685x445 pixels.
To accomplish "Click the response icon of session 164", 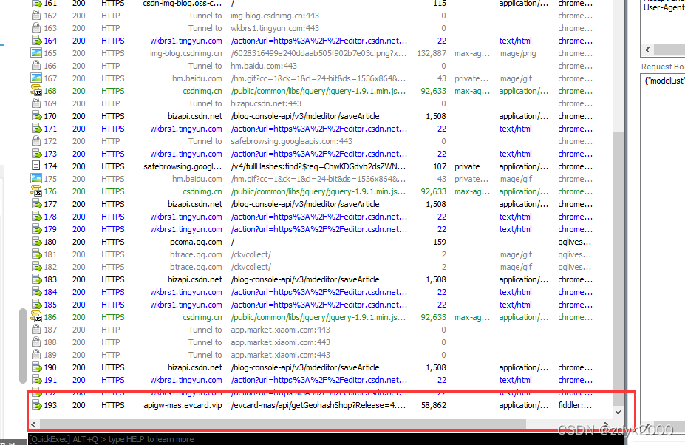I will pos(36,41).
